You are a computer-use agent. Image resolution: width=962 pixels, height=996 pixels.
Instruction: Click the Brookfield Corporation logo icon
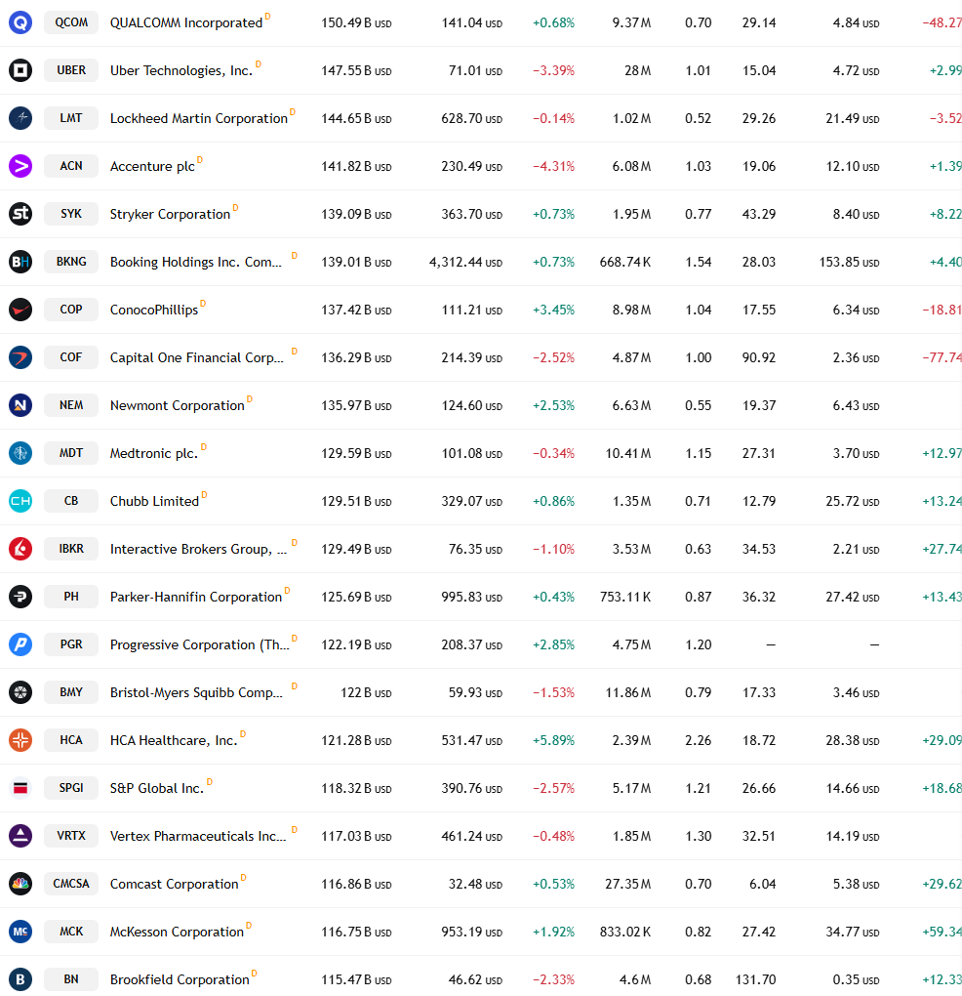pyautogui.click(x=20, y=979)
